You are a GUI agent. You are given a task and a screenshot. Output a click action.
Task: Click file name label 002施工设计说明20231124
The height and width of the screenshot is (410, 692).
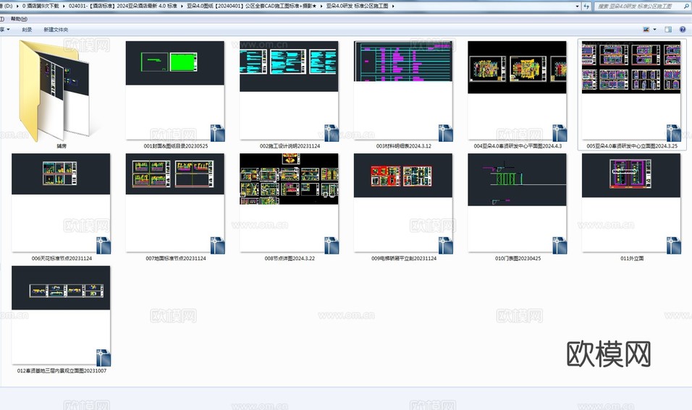click(x=290, y=146)
